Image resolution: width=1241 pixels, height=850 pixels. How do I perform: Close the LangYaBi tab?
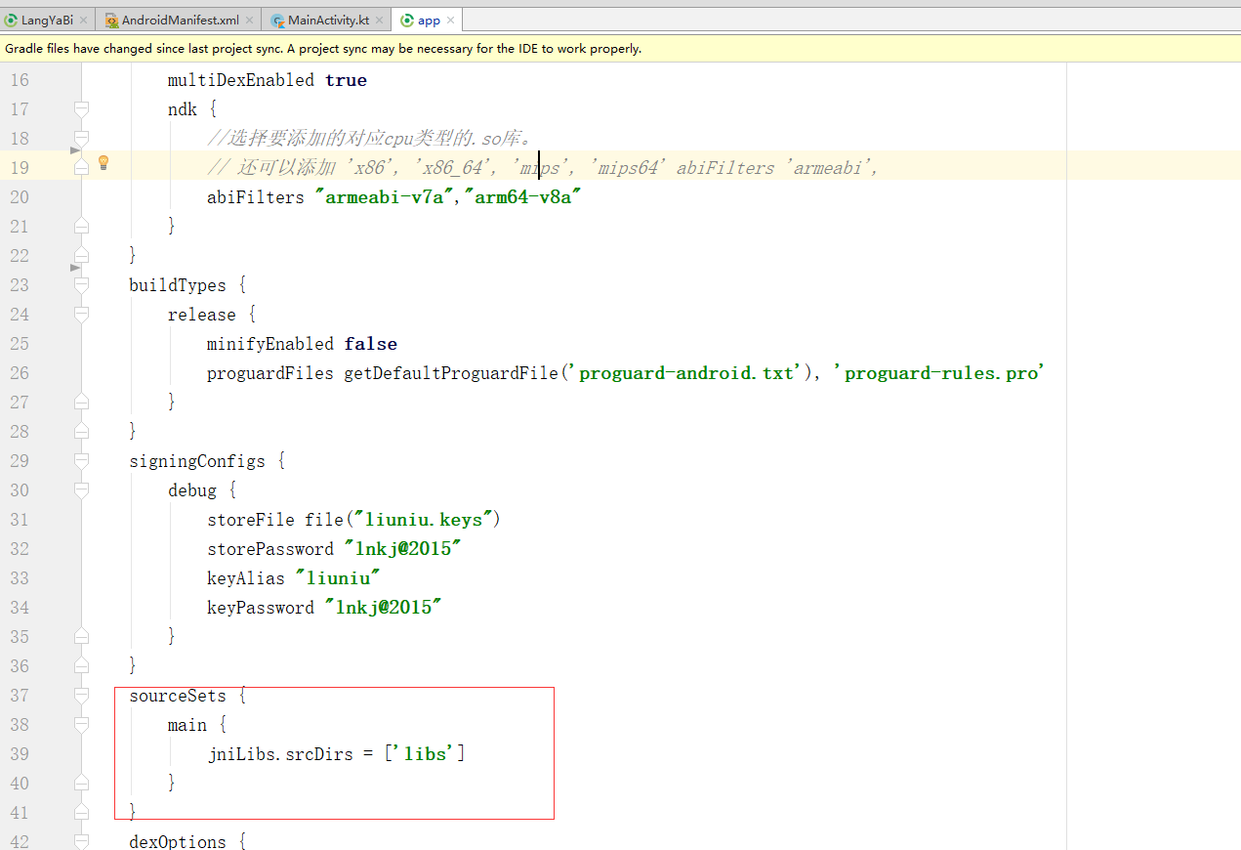pyautogui.click(x=83, y=21)
